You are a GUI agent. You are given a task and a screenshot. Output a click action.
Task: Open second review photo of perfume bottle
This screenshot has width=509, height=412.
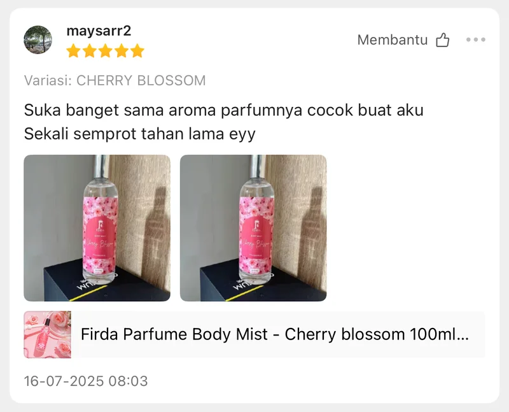pos(253,228)
